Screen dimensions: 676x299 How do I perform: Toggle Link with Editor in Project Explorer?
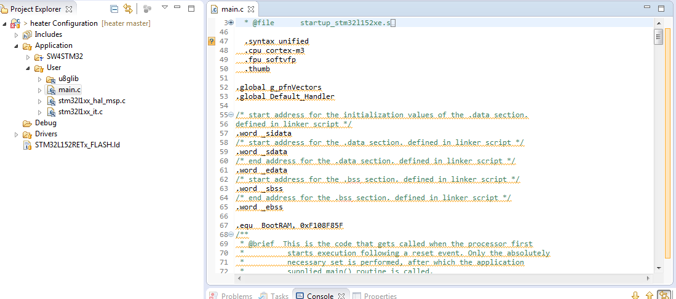(x=128, y=9)
